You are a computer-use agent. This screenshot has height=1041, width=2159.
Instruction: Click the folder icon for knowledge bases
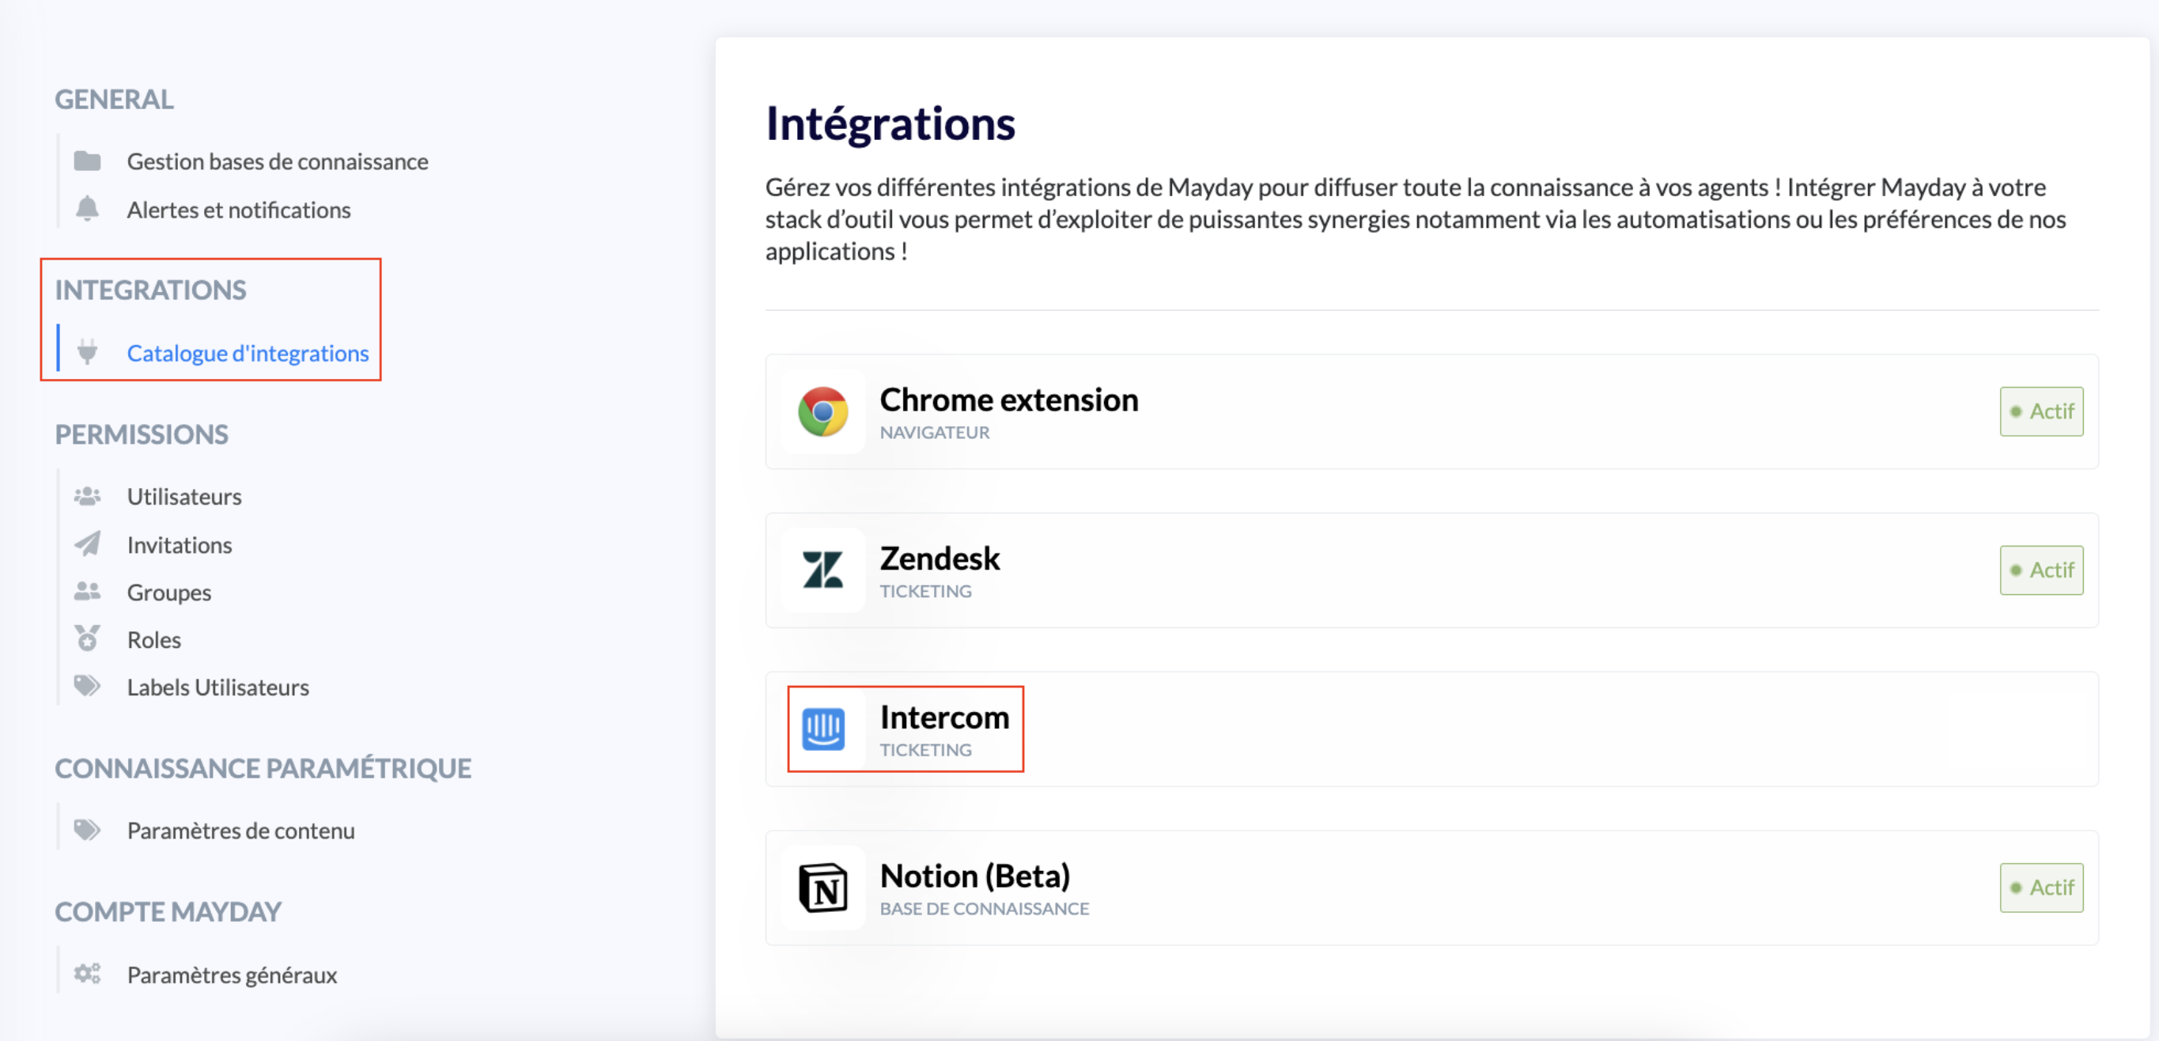[87, 161]
